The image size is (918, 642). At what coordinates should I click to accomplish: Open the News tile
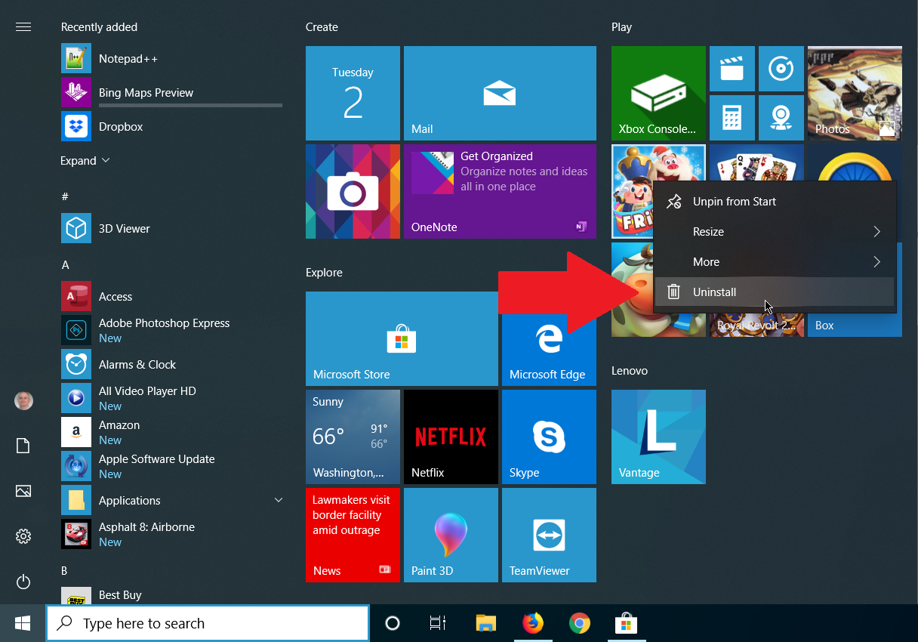tap(353, 535)
